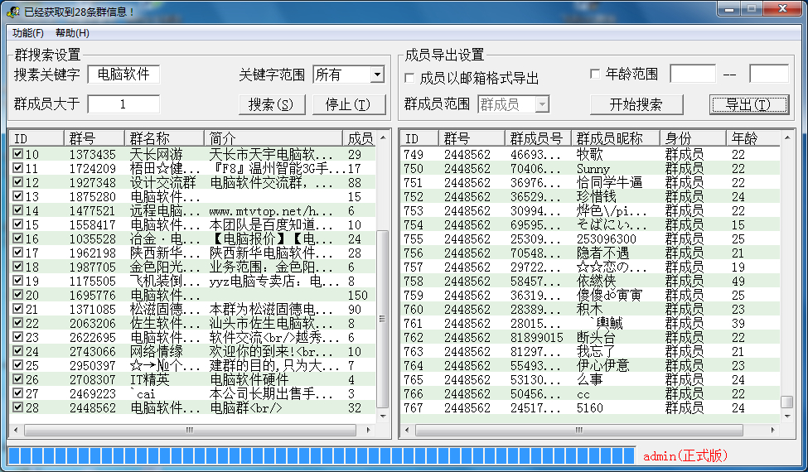
Task: Click the 群成员大于 input field
Action: pos(123,104)
